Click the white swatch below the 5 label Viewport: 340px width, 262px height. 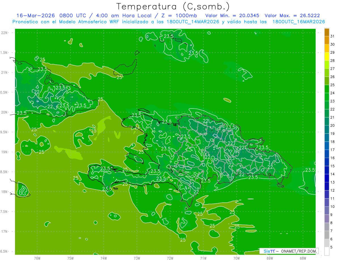click(x=327, y=251)
